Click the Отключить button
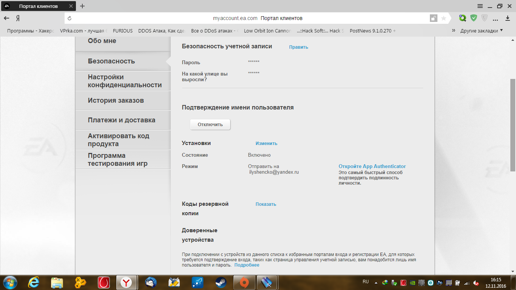 click(x=210, y=124)
